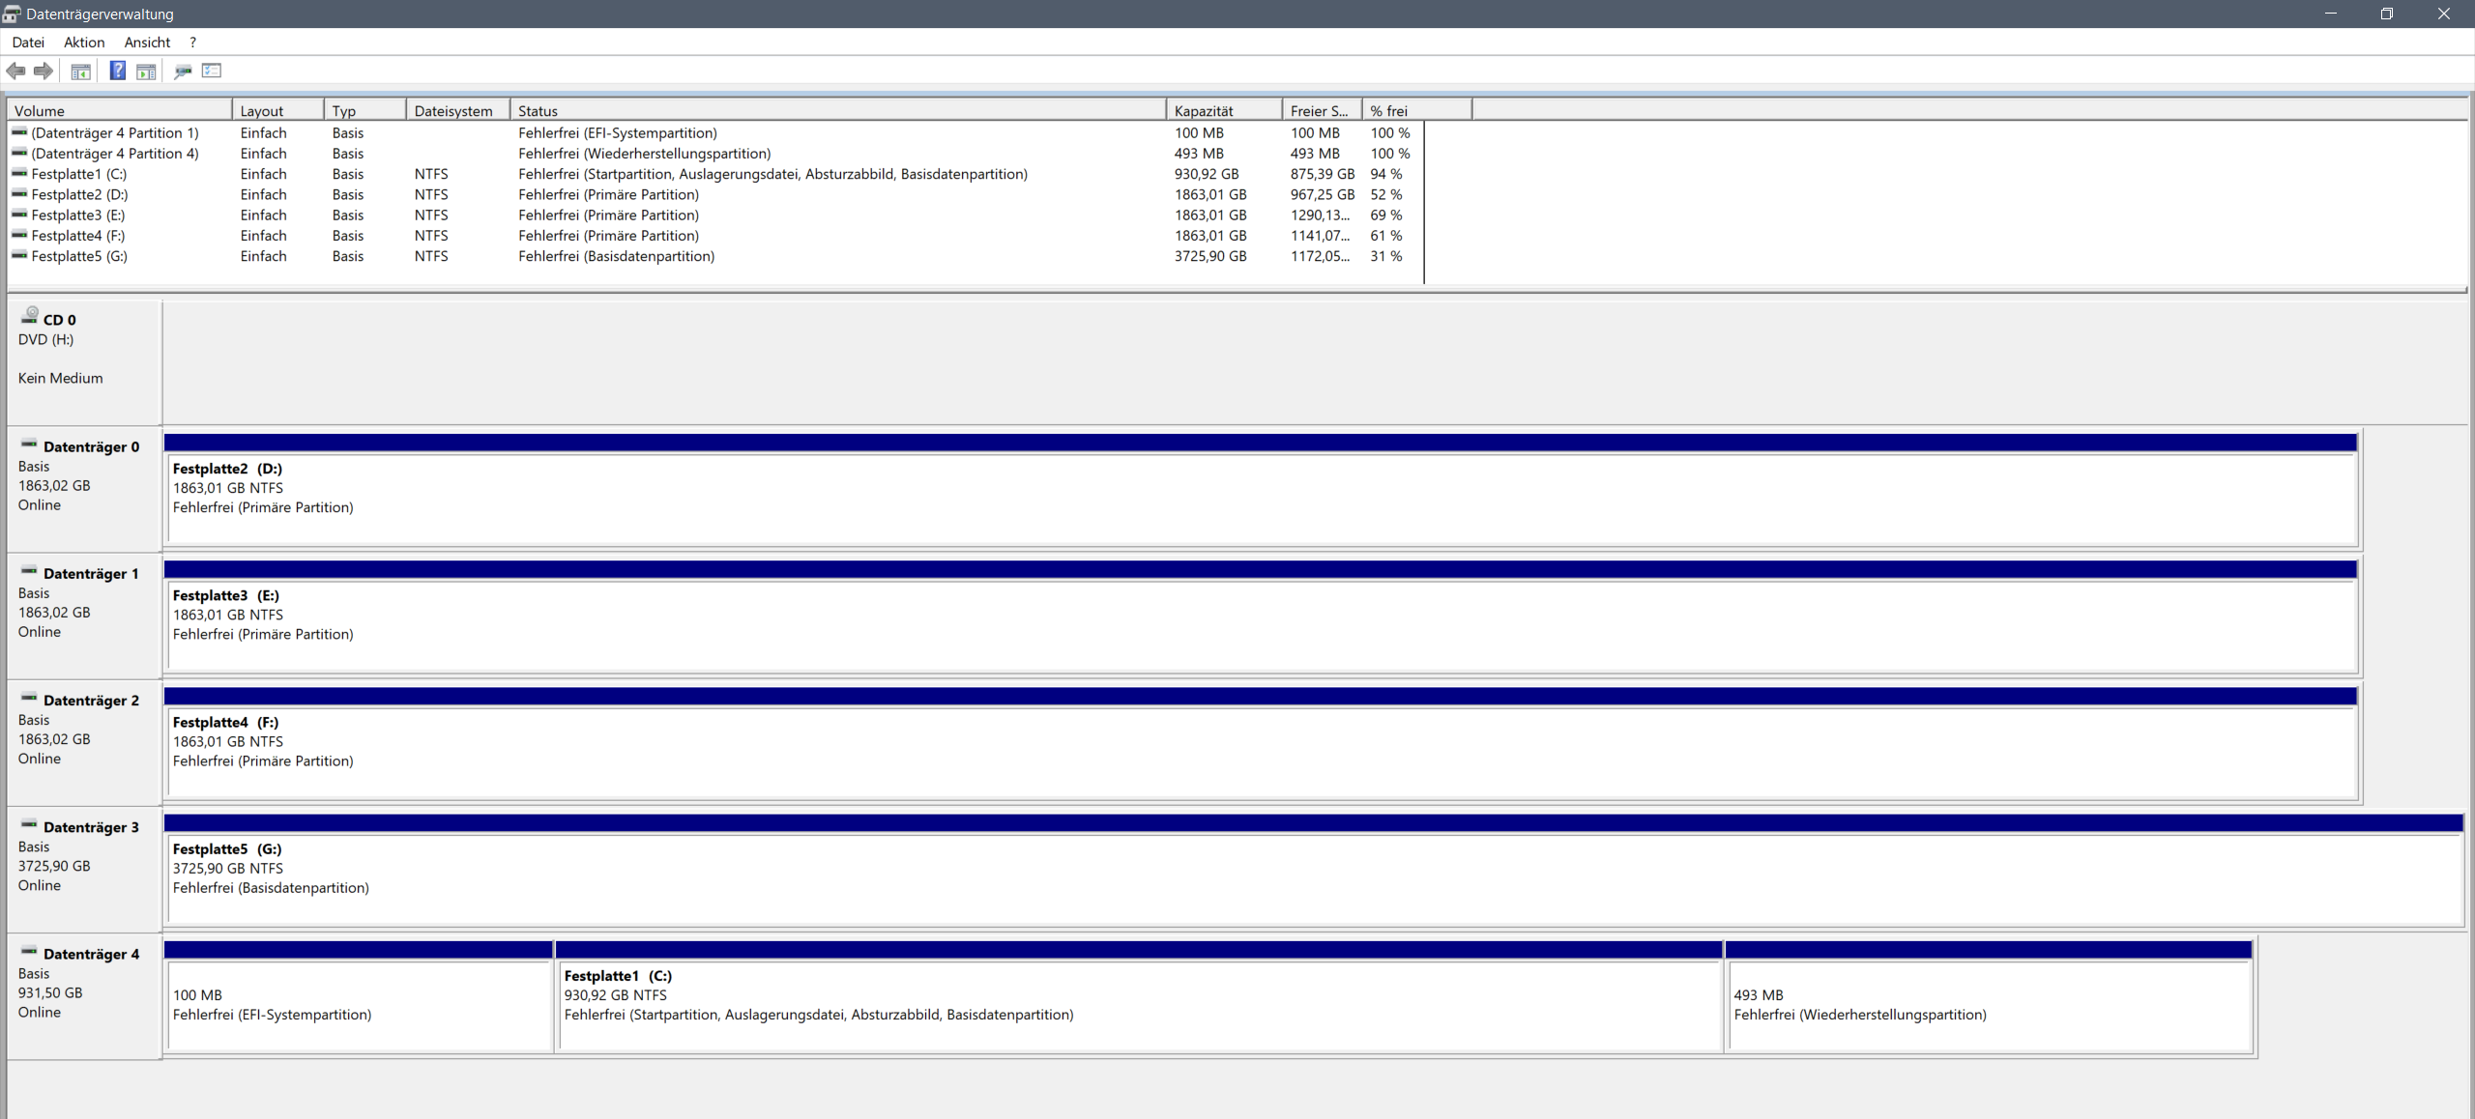Toggle the action pane toolbar icon
Viewport: 2475px width, 1119px height.
point(146,71)
